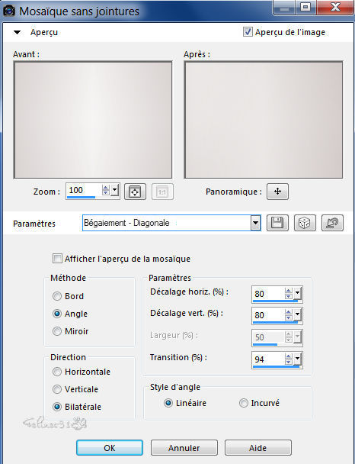Select the Miroir method radio button
This screenshot has width=355, height=464.
coord(56,331)
